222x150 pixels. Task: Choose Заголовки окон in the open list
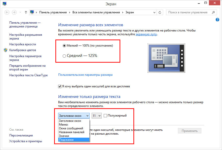click(x=74, y=121)
